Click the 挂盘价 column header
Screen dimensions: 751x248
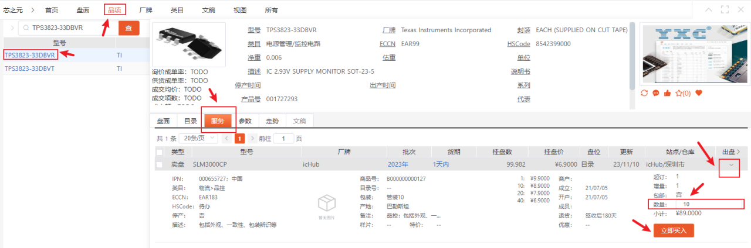[x=554, y=152]
